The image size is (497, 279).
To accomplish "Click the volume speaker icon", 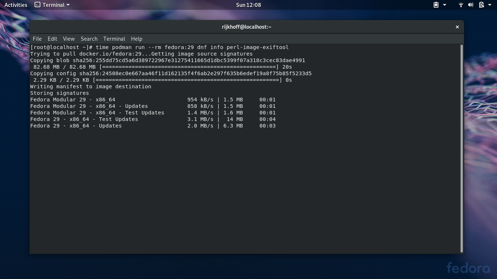I will point(471,5).
